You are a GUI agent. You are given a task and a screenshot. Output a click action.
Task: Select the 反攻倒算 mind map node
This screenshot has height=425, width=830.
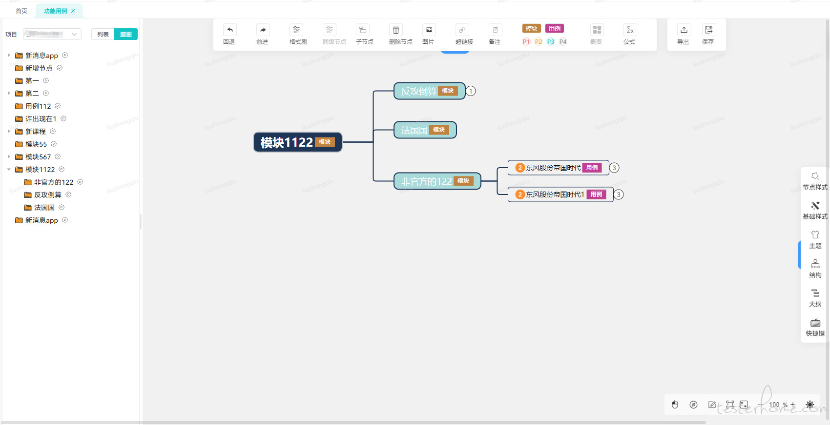(429, 91)
